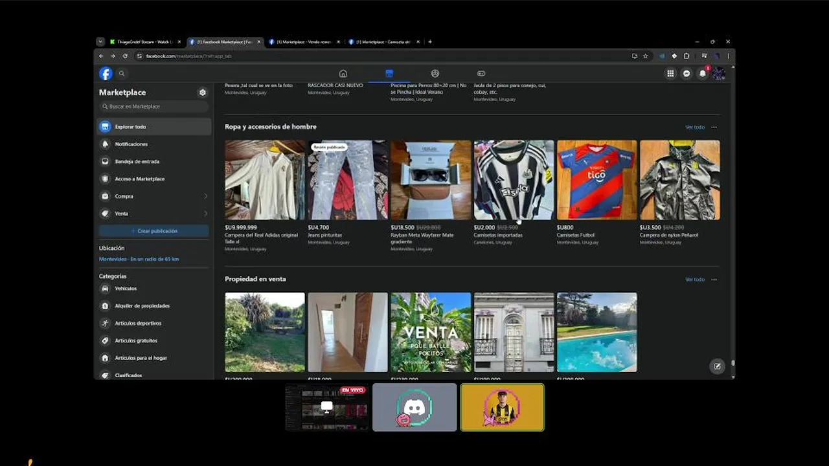Click the facebook.com address bar
The width and height of the screenshot is (829, 466).
381,56
